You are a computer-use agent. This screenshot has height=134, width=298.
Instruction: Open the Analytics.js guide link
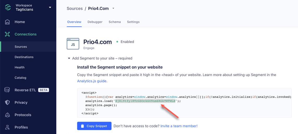pos(92,81)
